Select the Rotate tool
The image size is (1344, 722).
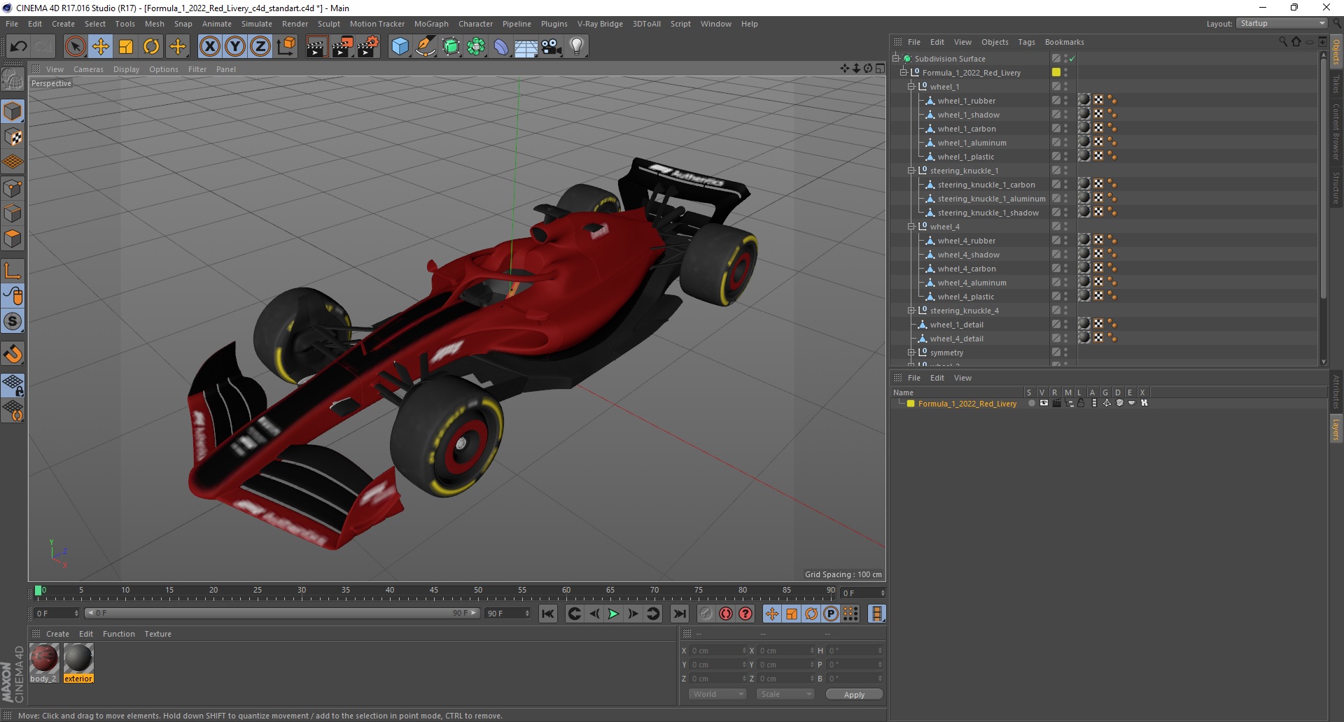pos(151,47)
